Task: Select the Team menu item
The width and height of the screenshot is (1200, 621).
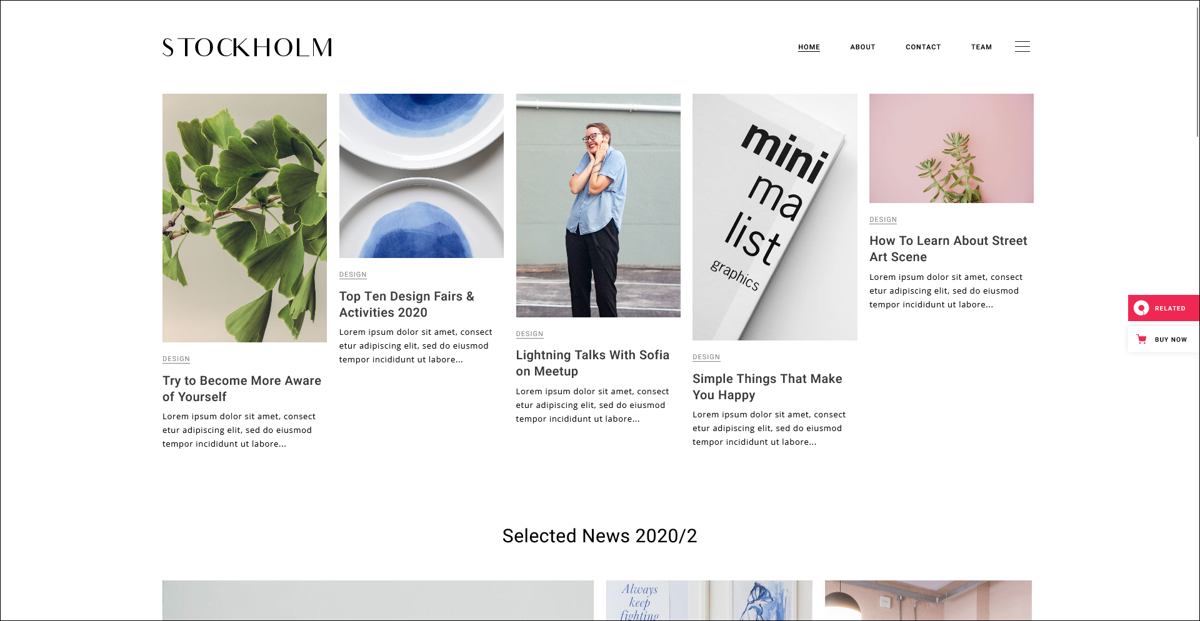Action: 981,47
